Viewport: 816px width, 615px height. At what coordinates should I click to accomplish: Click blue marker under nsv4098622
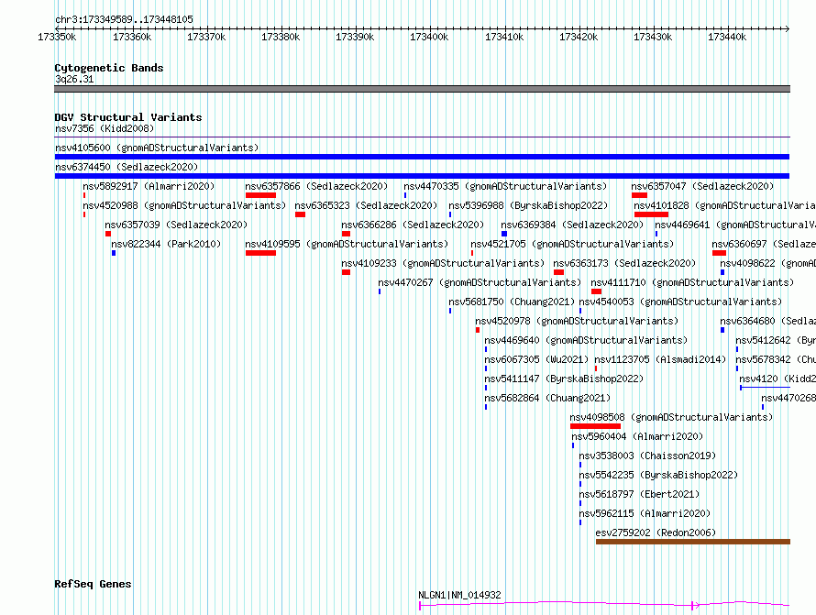click(x=722, y=272)
